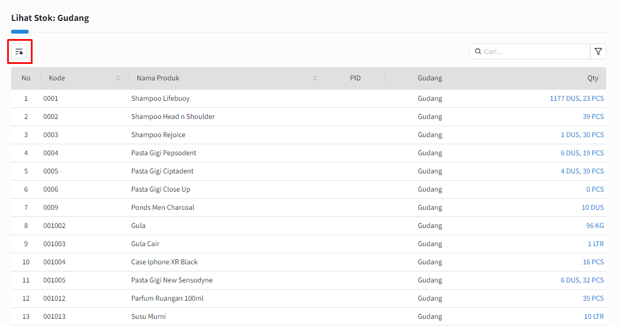Click 6 DUS, 19 PCS quantity
619x326 pixels.
click(582, 153)
